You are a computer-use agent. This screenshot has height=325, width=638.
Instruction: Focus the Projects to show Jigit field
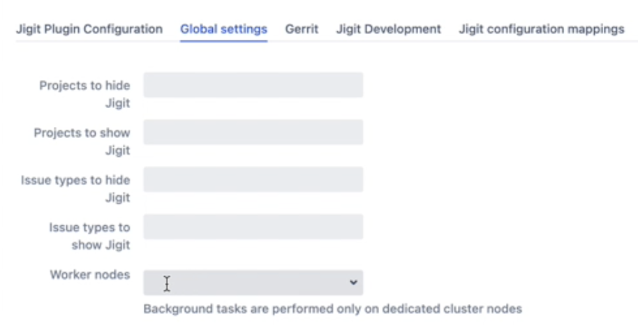[253, 133]
